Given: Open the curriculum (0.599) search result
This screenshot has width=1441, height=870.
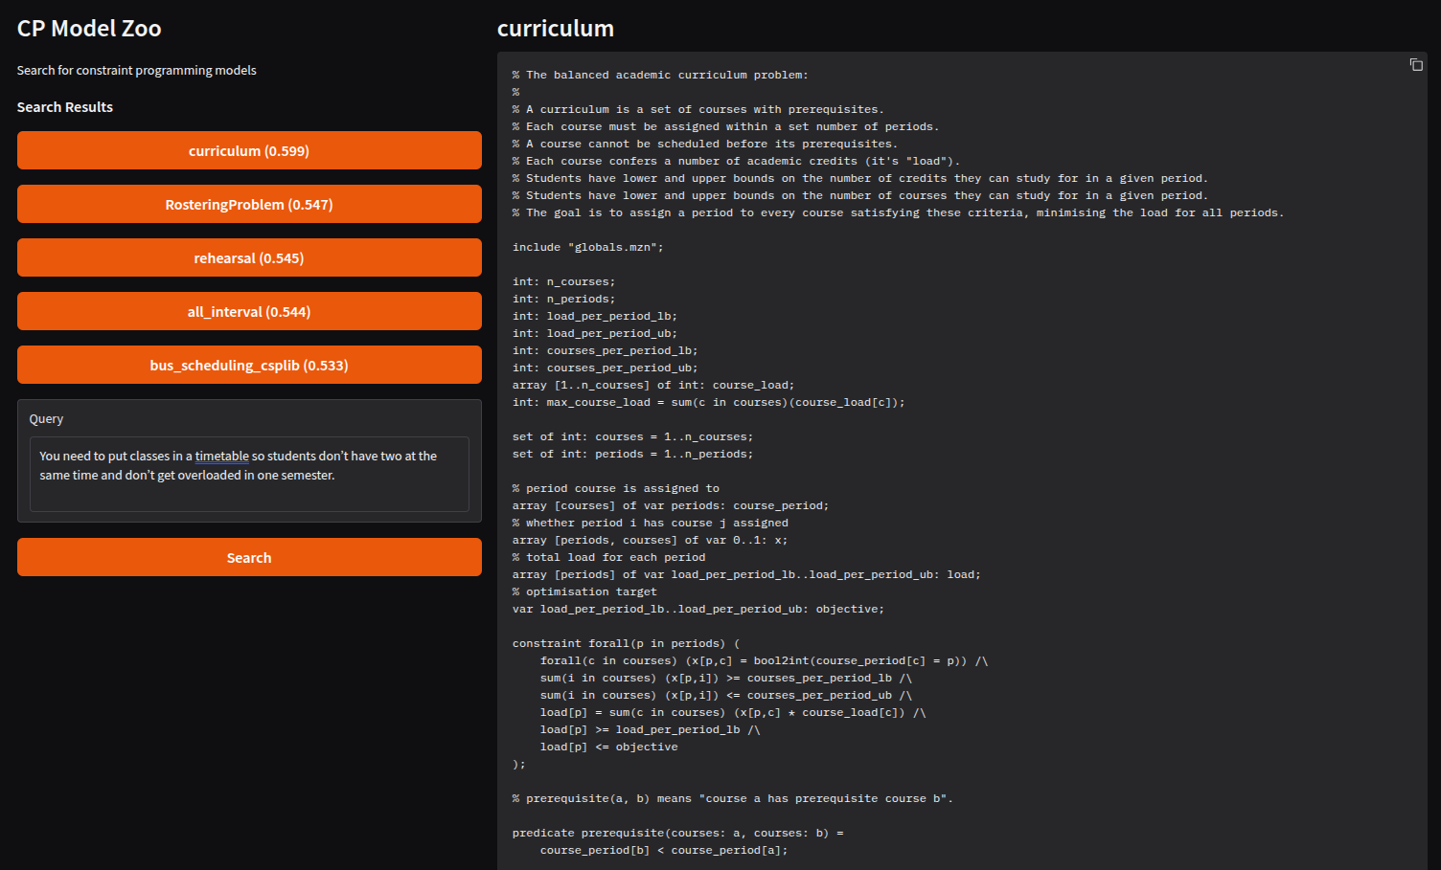Looking at the screenshot, I should [249, 151].
